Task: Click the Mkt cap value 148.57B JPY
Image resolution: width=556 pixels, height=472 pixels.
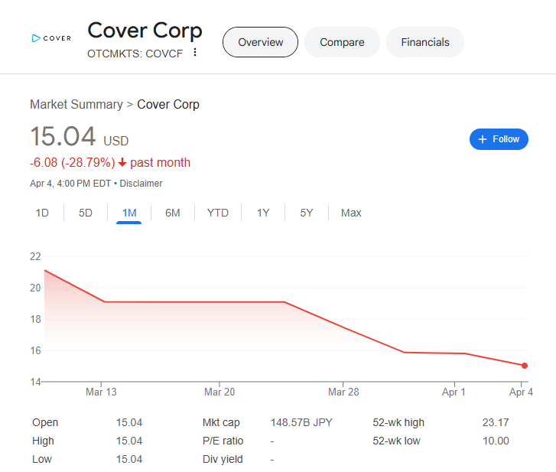Action: (x=301, y=422)
